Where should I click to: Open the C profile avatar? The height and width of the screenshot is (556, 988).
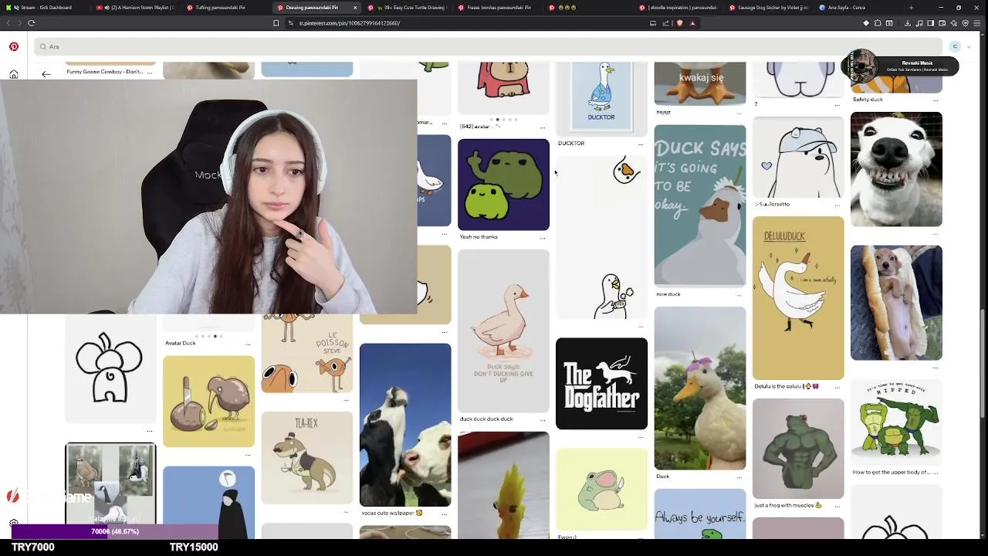click(x=955, y=46)
